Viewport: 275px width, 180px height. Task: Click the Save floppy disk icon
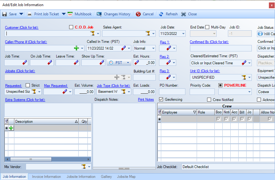tap(4, 14)
